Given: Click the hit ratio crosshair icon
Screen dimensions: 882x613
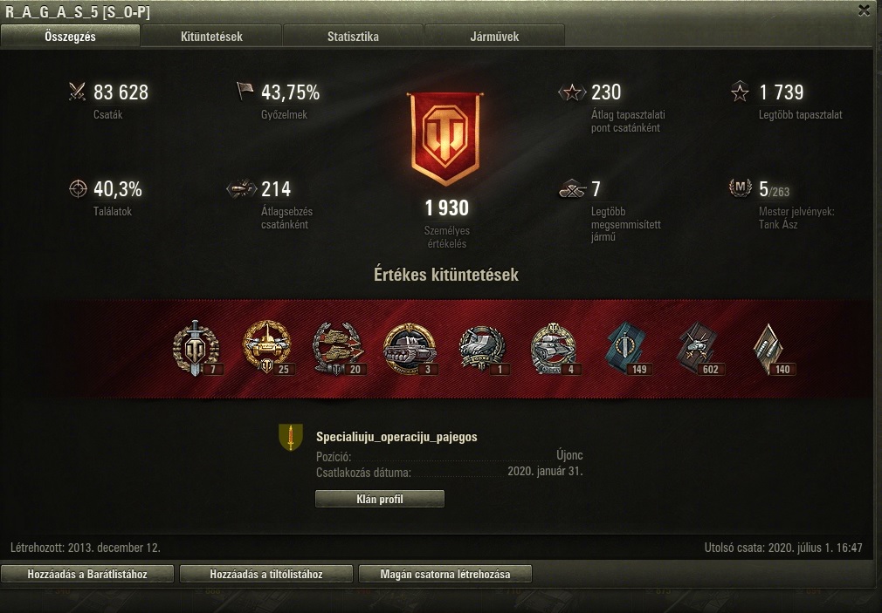Looking at the screenshot, I should (x=78, y=189).
